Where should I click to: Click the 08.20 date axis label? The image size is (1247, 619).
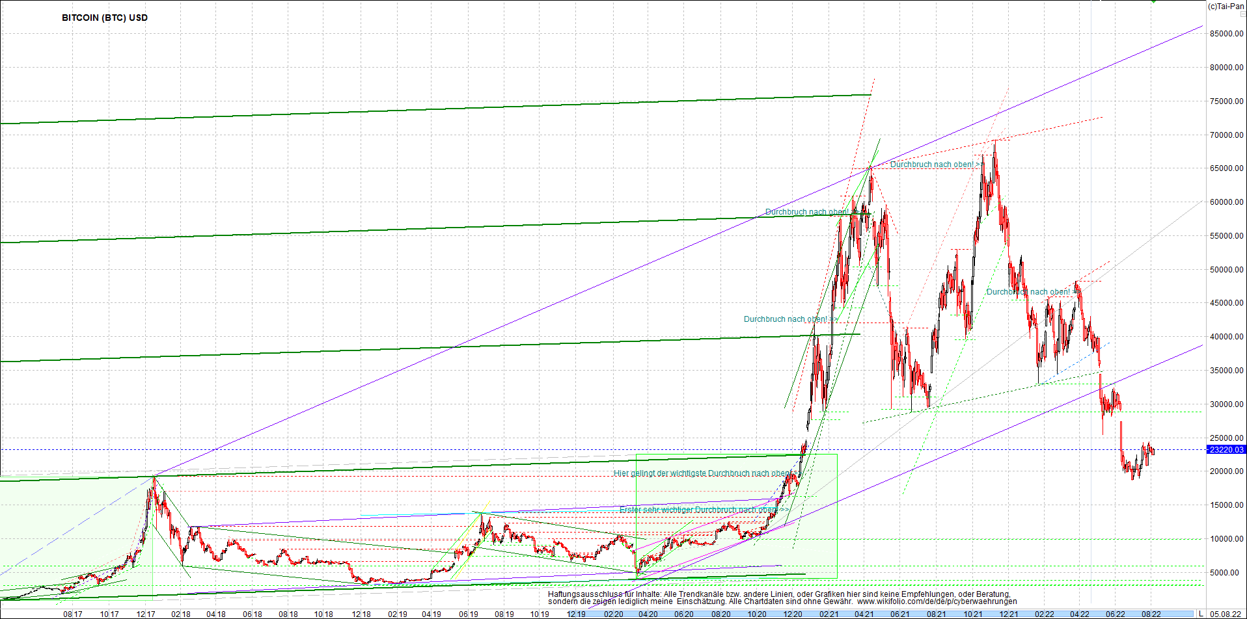coord(720,614)
